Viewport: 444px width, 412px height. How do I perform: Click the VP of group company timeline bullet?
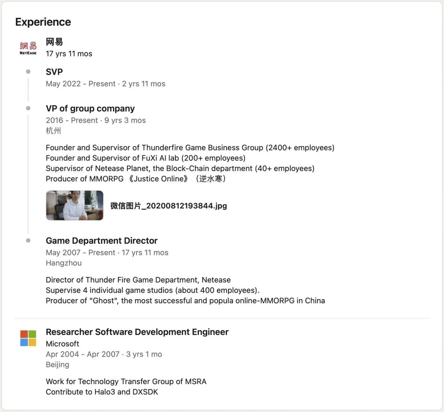28,108
